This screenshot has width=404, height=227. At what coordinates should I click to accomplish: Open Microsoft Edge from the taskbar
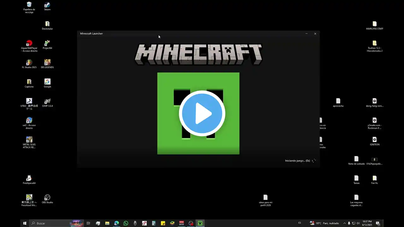click(116, 223)
